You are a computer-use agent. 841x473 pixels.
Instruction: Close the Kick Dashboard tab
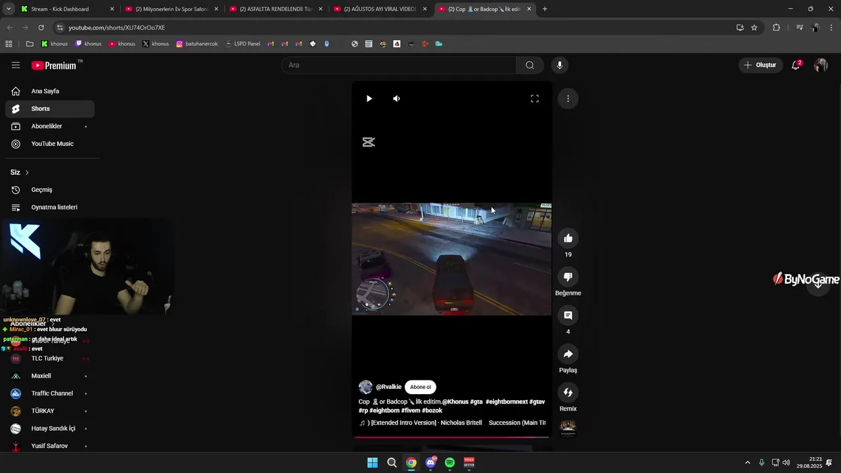(112, 9)
